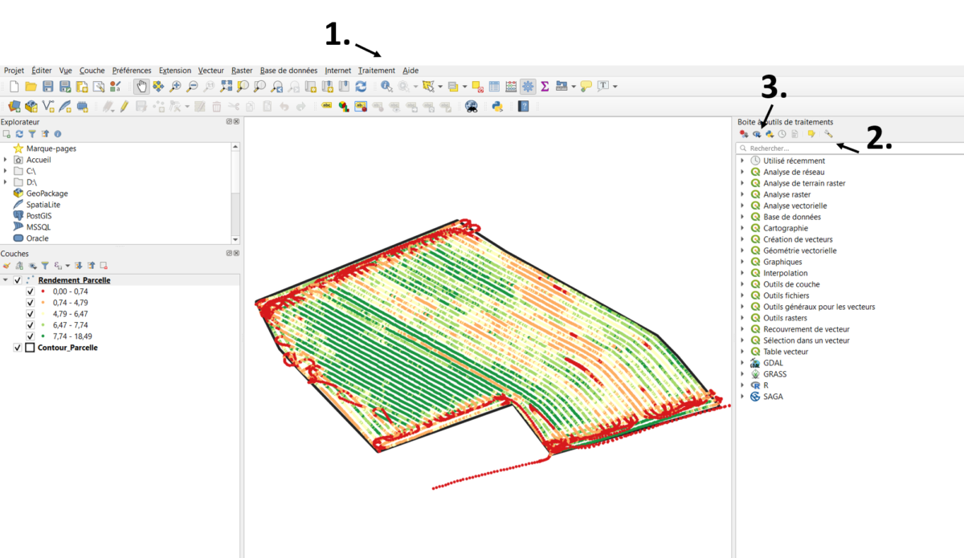The height and width of the screenshot is (558, 964).
Task: Click the Toggle Editing pencil icon
Action: (x=125, y=106)
